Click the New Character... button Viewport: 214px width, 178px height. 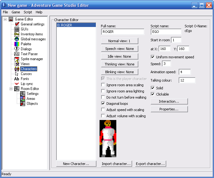click(76, 164)
